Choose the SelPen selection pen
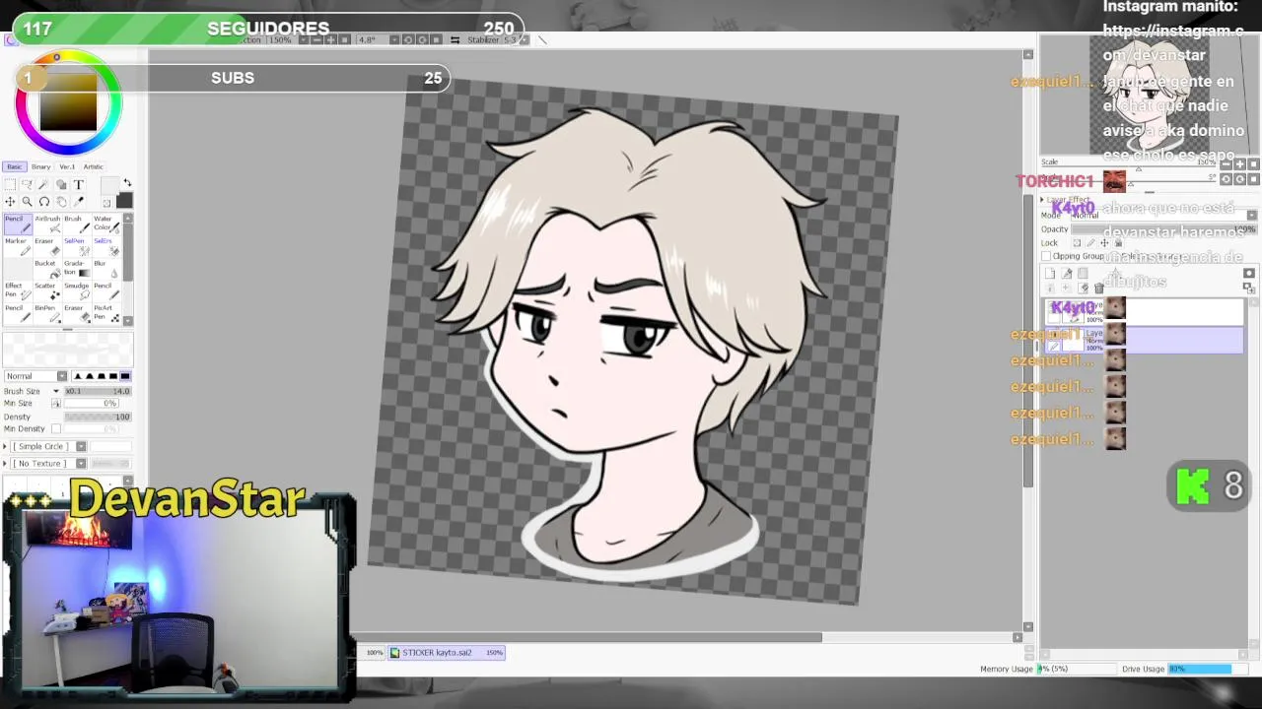The width and height of the screenshot is (1262, 709). point(77,247)
